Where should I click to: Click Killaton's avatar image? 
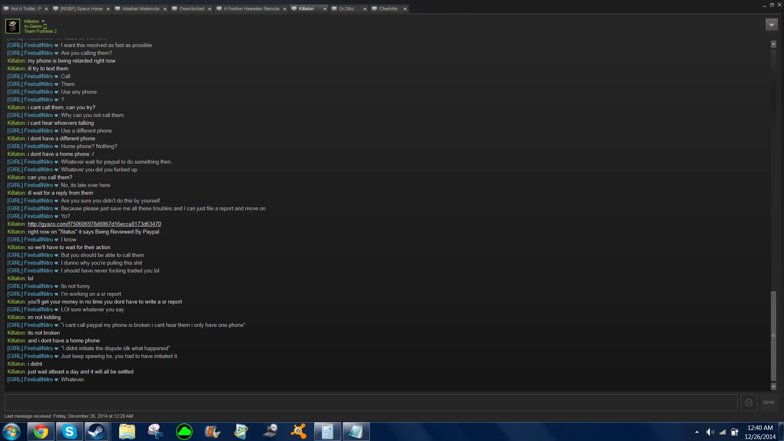pyautogui.click(x=13, y=26)
